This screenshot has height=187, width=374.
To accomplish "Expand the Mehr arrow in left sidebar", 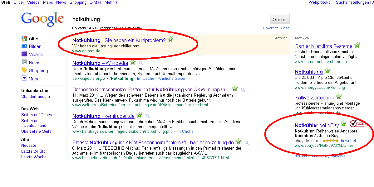I will click(24, 78).
